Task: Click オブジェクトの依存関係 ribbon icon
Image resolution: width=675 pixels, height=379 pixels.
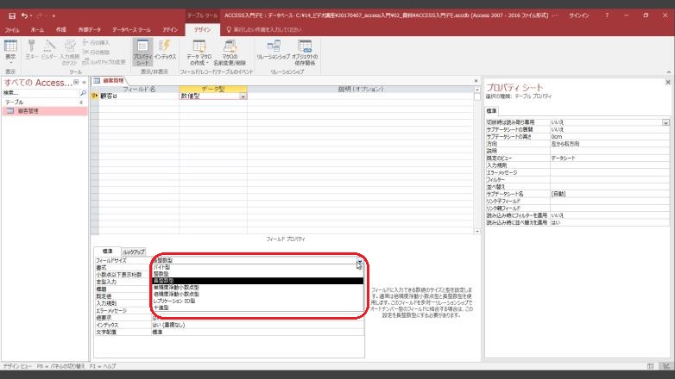Action: pyautogui.click(x=305, y=52)
